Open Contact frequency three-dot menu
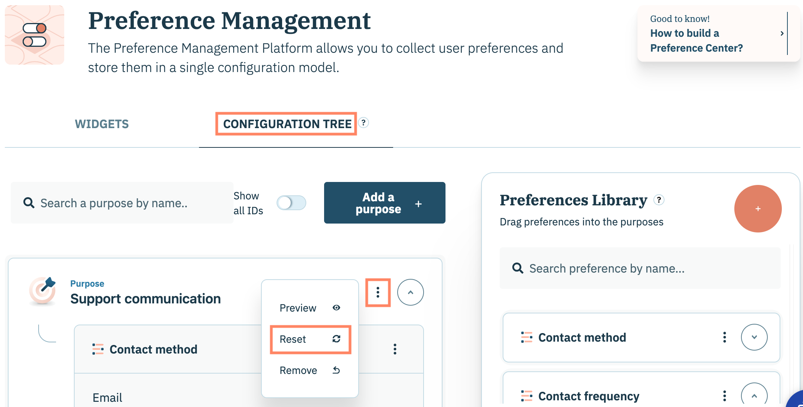Screen dimensions: 803x407 (724, 396)
